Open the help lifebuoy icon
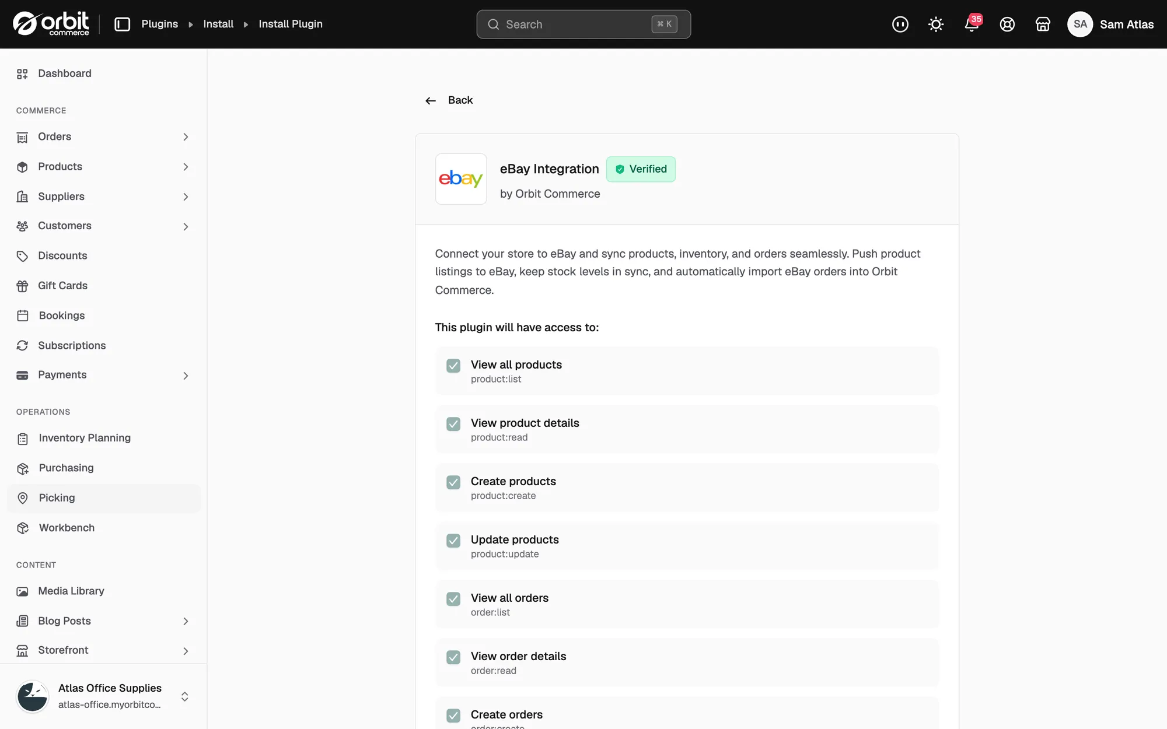 pyautogui.click(x=1007, y=24)
